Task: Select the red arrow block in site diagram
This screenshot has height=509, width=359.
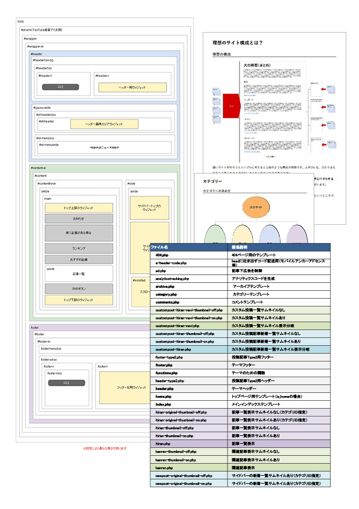Action: point(231,106)
